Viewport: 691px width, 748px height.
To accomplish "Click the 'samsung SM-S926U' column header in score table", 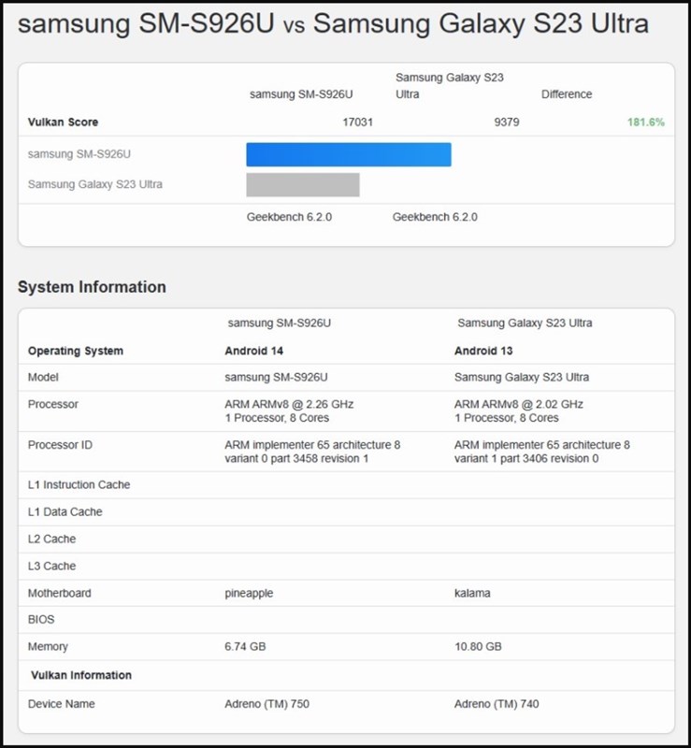I will tap(301, 94).
